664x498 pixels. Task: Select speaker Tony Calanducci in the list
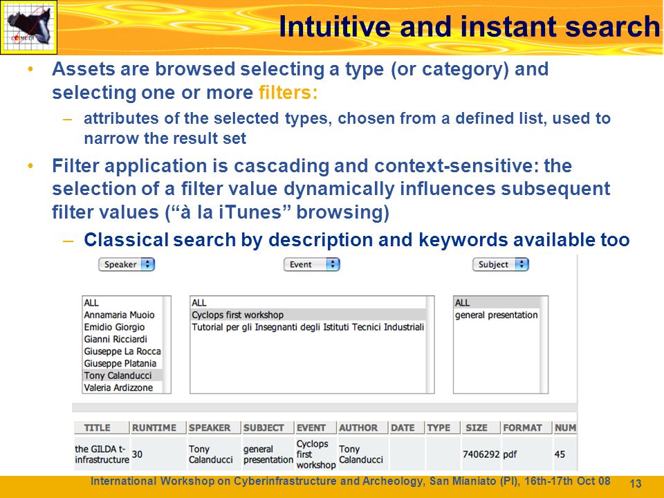122,376
